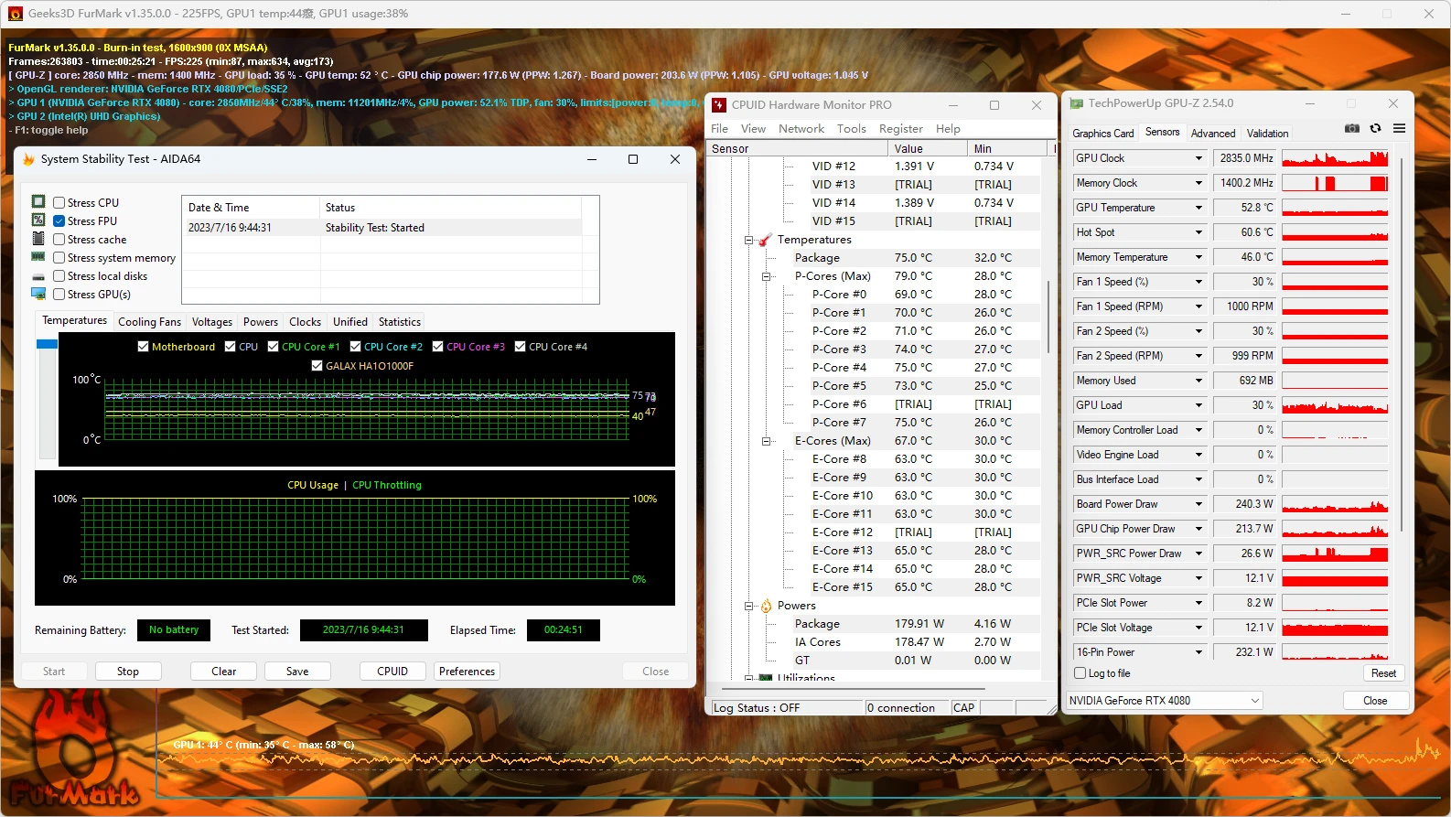This screenshot has height=817, width=1451.
Task: Click the Reset button in GPU-Z
Action: (1383, 673)
